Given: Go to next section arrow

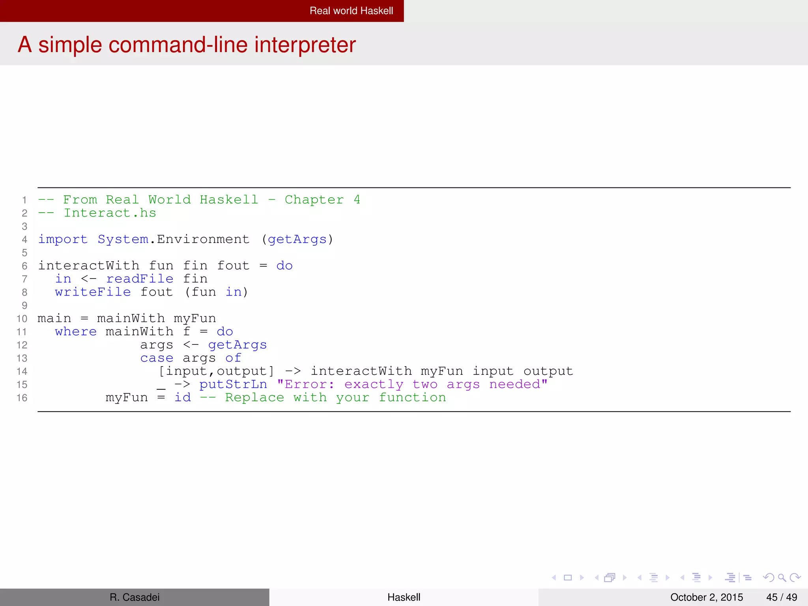Looking at the screenshot, I should pos(711,578).
